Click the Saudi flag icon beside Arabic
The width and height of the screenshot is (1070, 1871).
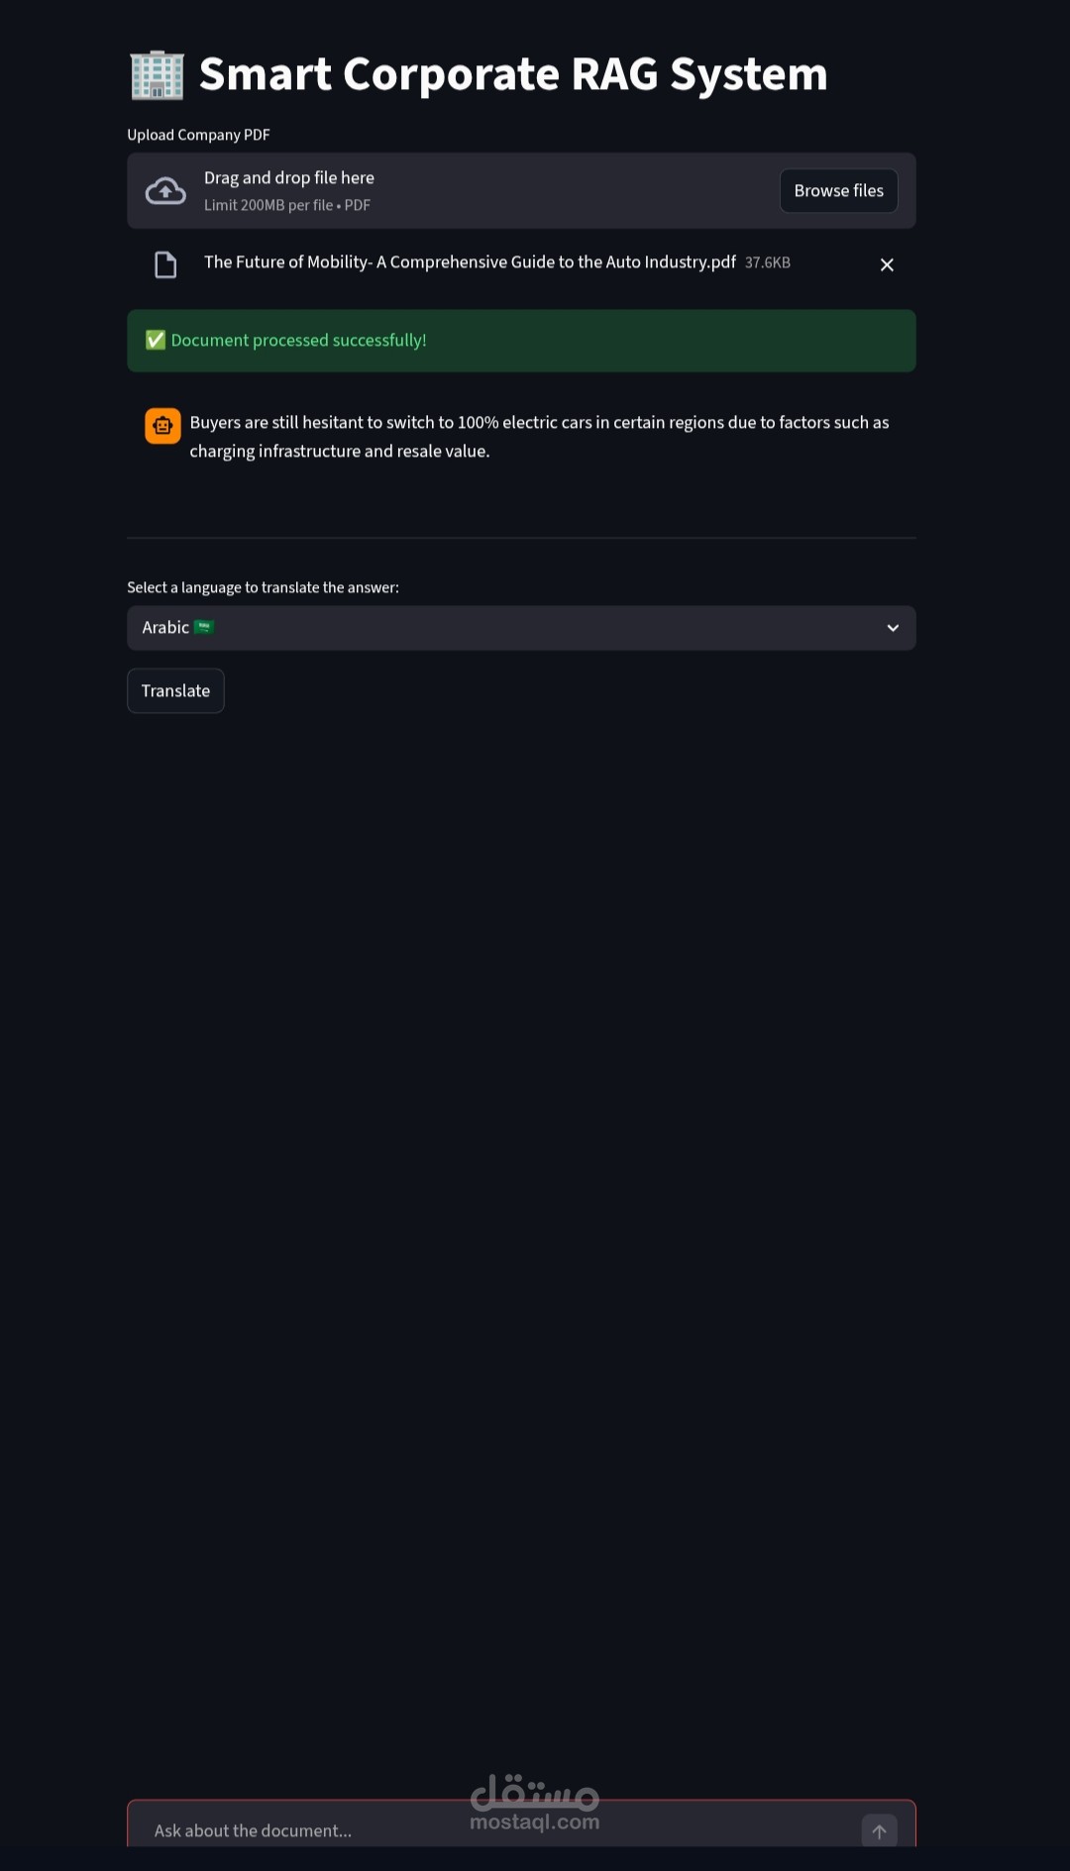[x=204, y=627]
